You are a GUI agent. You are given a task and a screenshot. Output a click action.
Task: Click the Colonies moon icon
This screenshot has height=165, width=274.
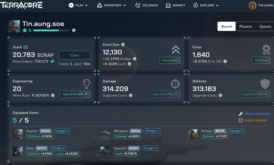[138, 5]
